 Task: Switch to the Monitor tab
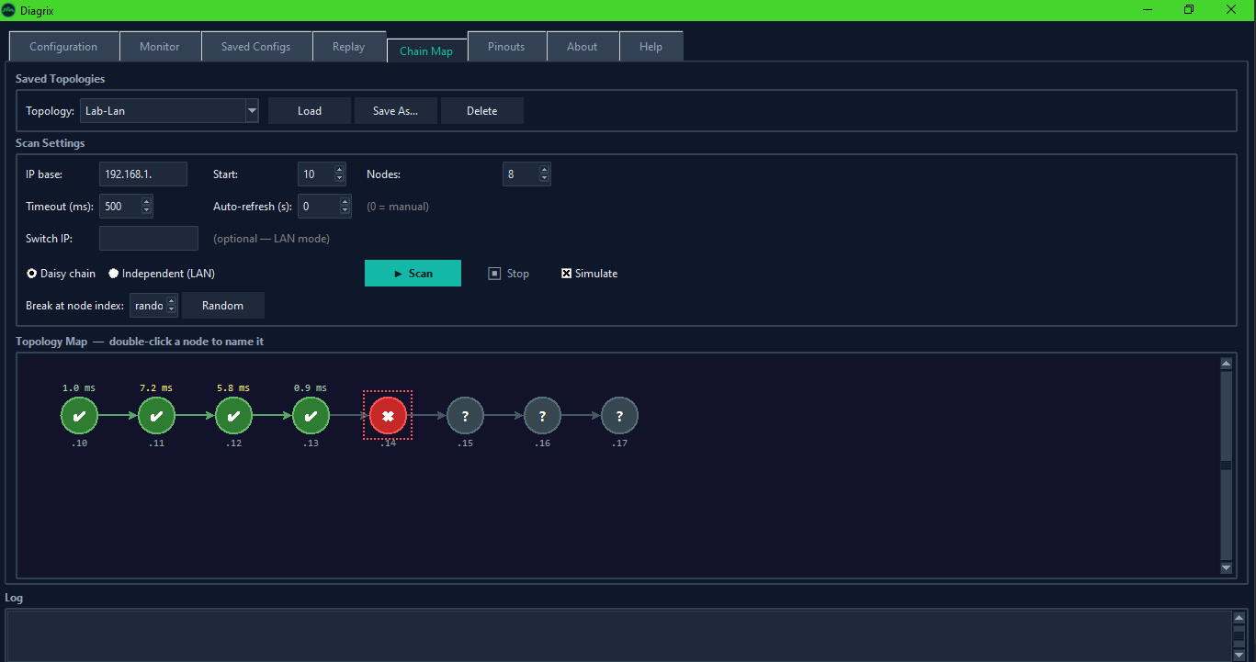(x=160, y=47)
